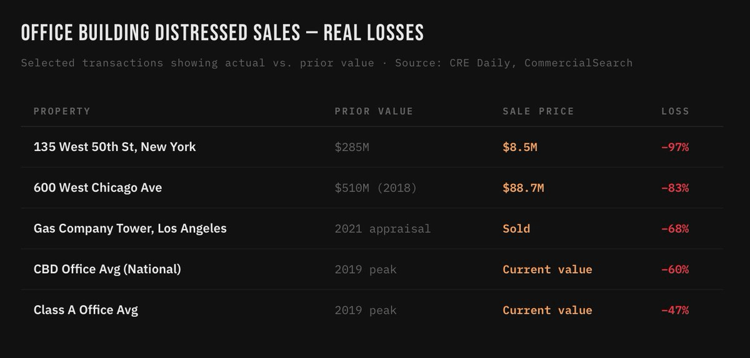Select the PRIOR VALUE column header
This screenshot has height=358, width=750.
374,111
